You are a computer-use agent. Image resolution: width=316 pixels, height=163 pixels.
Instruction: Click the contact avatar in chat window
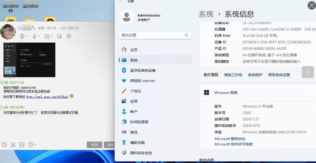[8, 32]
